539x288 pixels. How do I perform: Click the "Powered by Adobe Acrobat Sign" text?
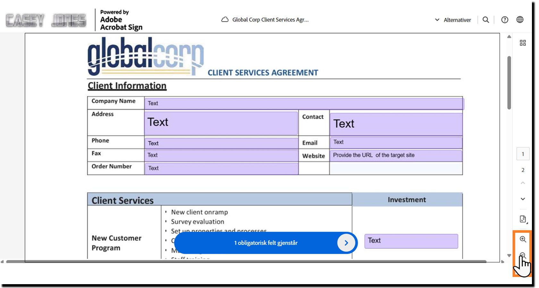(121, 20)
